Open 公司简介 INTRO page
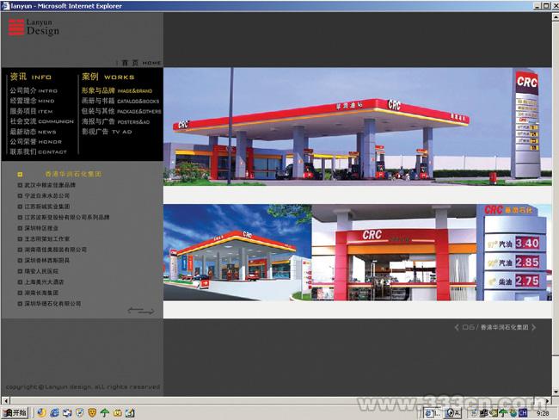 click(x=34, y=90)
